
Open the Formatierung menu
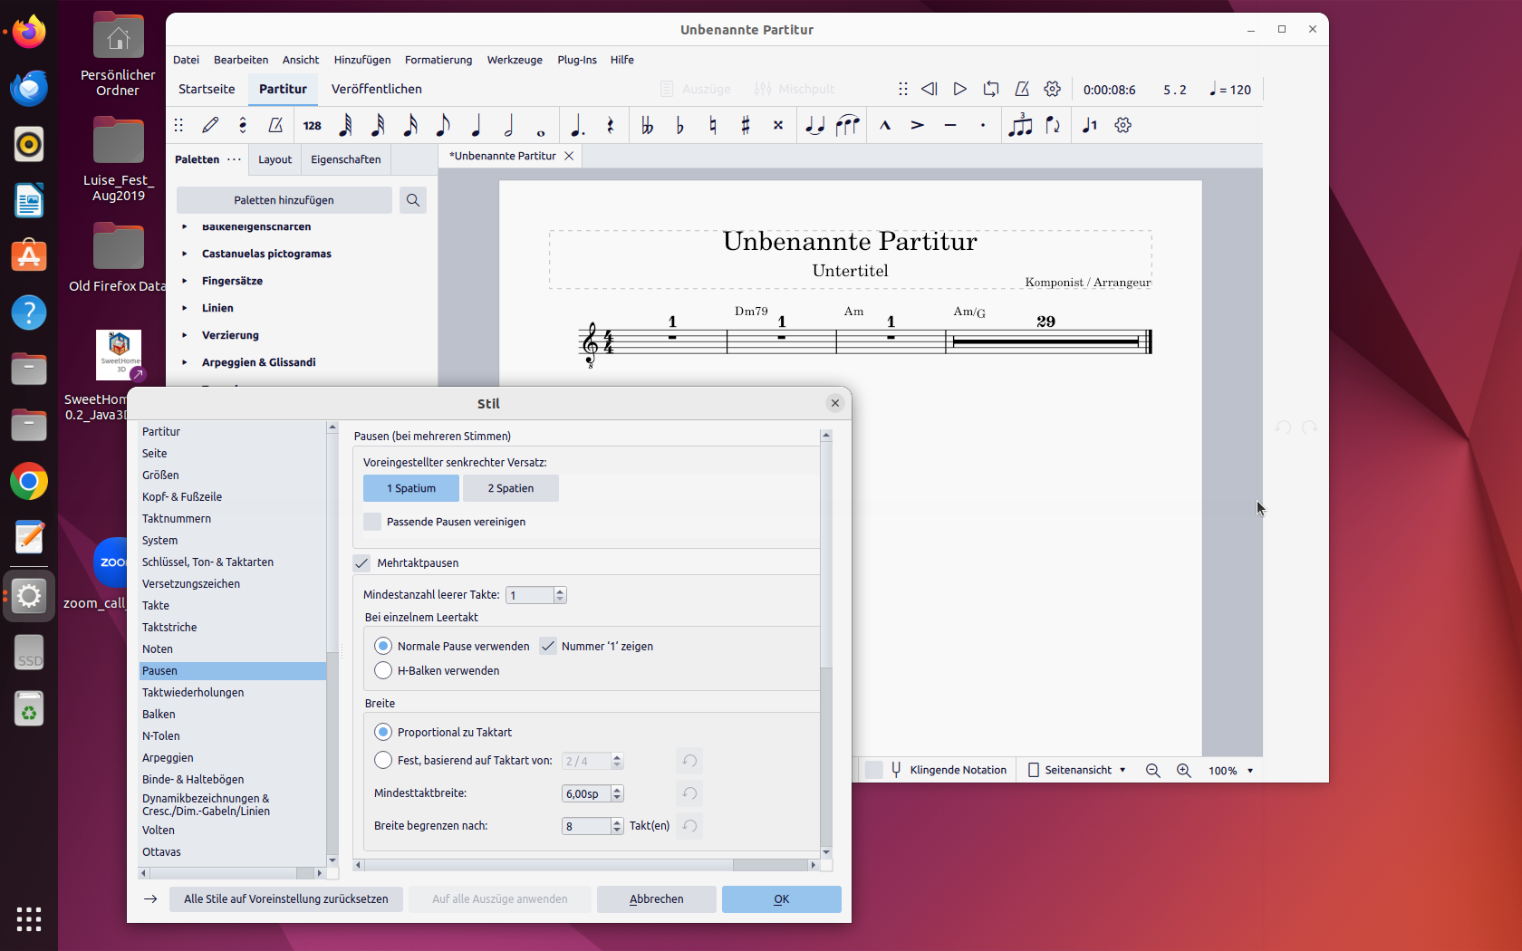coord(438,60)
